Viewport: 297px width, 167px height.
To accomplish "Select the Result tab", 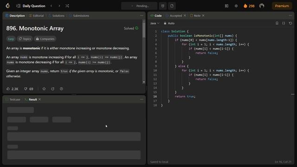I will [x=31, y=99].
